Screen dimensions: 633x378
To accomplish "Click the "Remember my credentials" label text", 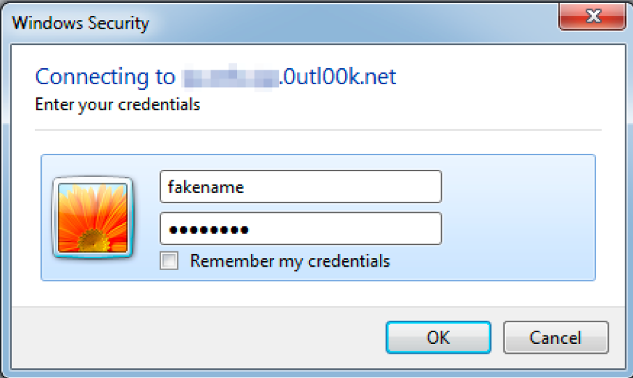I will (x=289, y=261).
